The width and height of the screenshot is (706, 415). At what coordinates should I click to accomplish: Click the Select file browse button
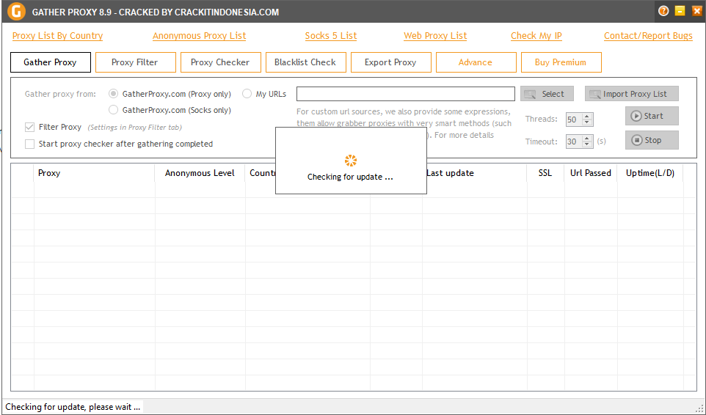click(x=547, y=94)
